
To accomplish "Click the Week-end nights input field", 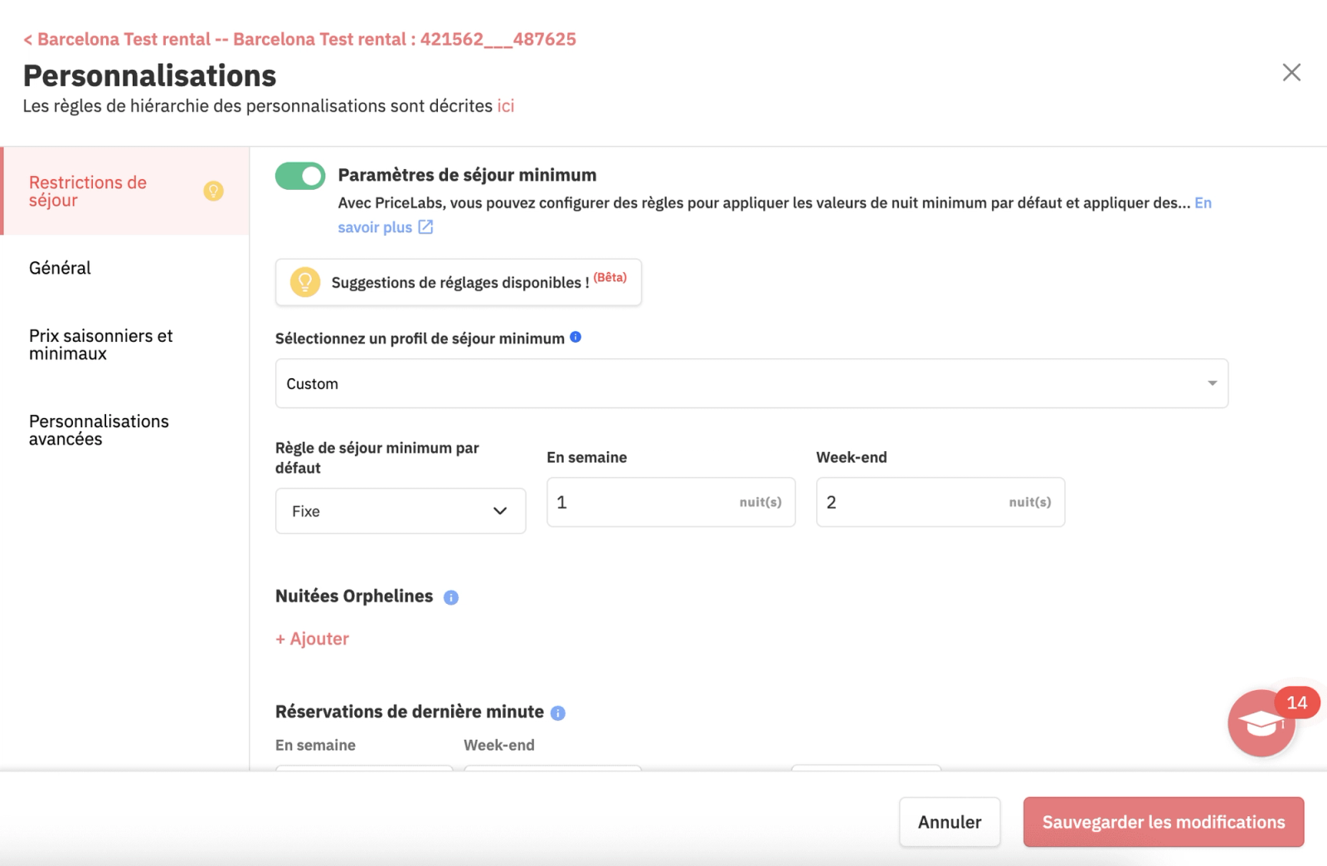I will [x=941, y=502].
